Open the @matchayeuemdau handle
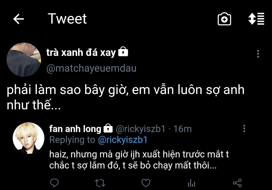 pos(91,68)
